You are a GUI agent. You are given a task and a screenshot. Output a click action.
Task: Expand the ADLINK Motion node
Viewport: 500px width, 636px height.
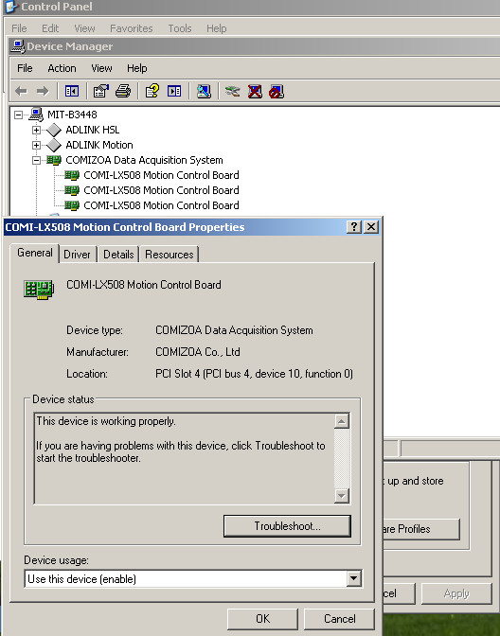[36, 145]
